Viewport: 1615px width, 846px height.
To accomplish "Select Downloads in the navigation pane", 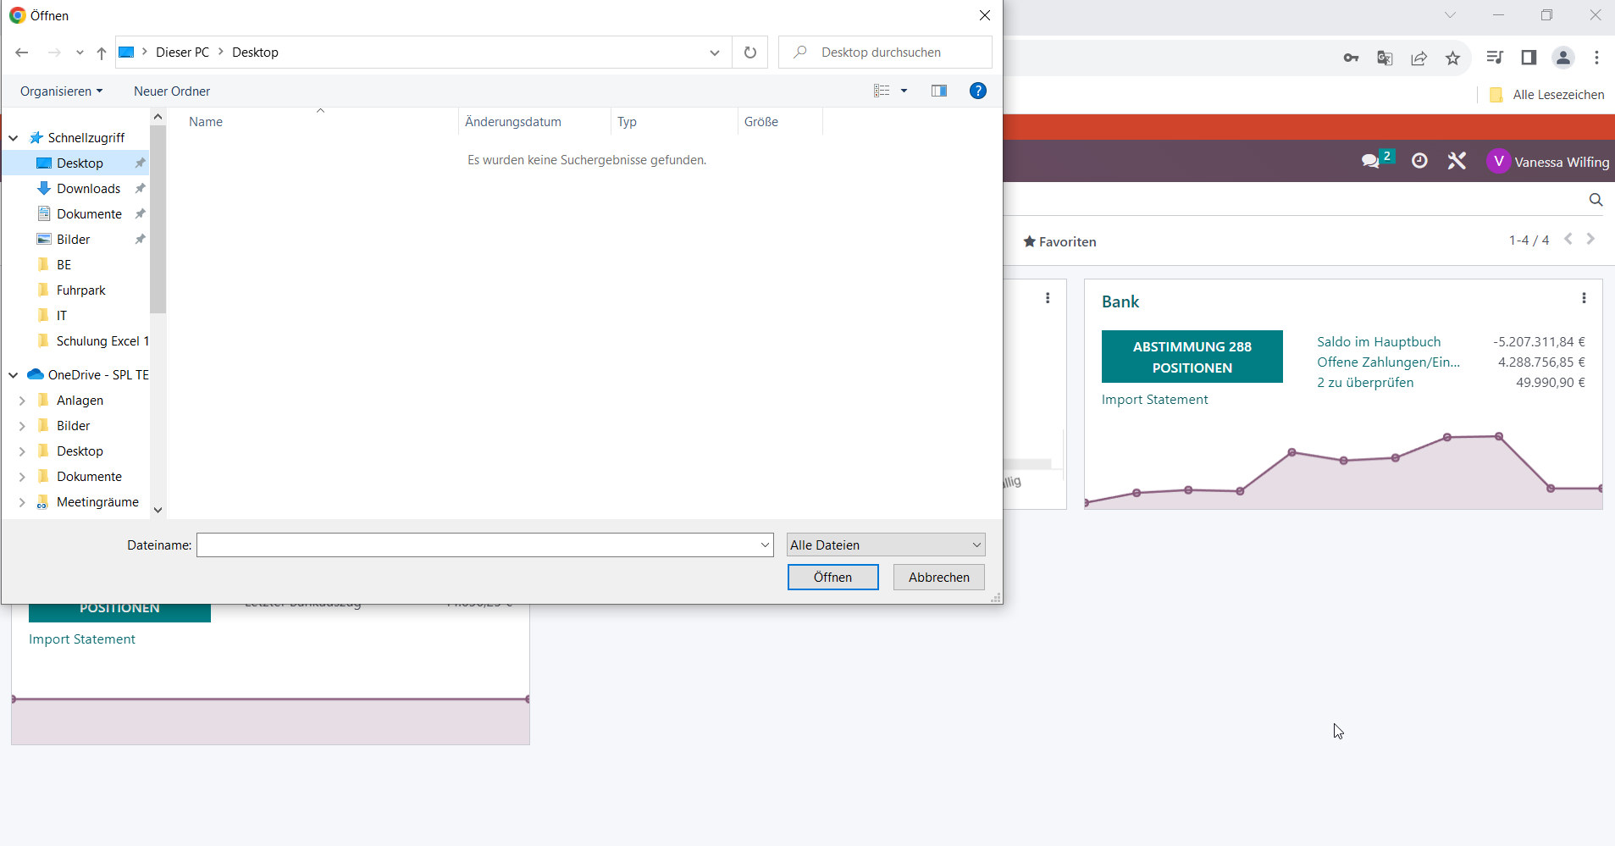I will 88,188.
